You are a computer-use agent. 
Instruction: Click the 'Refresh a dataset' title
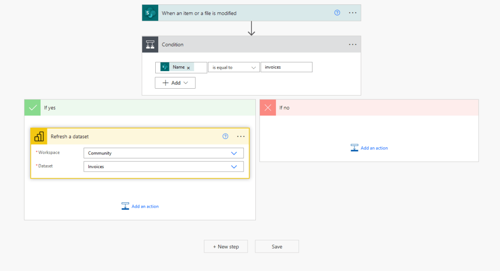(x=69, y=136)
